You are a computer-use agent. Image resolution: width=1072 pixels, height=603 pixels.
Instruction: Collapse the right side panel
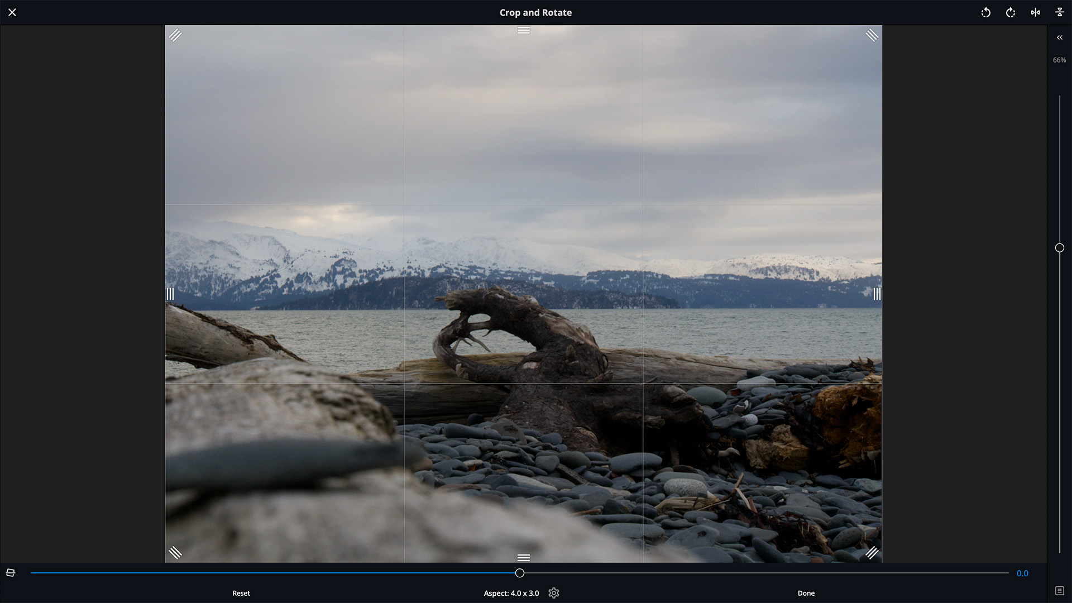tap(1059, 37)
